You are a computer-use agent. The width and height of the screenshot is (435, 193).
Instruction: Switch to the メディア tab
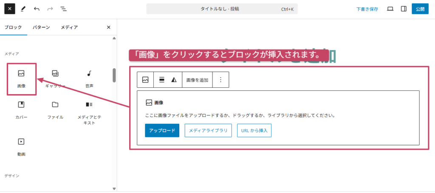[x=69, y=27]
